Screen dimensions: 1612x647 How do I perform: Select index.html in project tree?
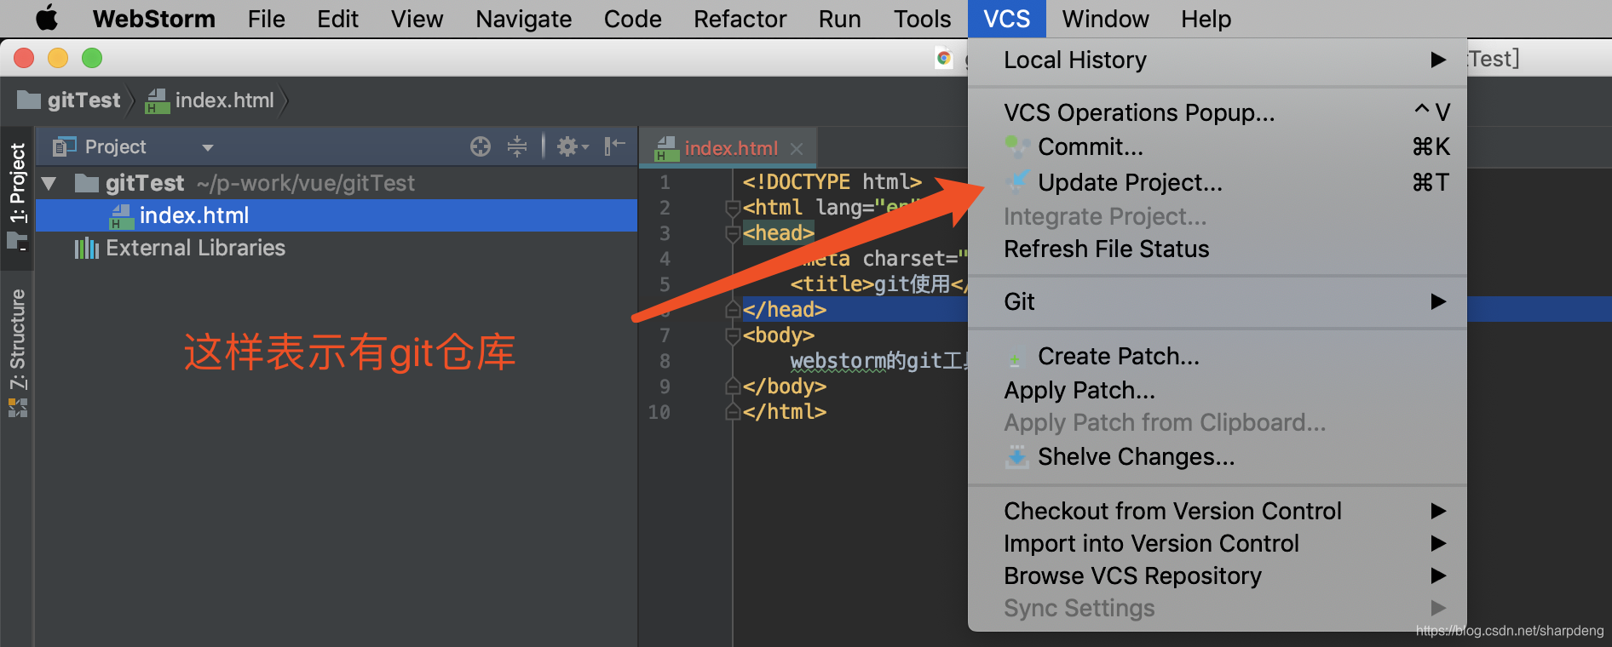[336, 215]
